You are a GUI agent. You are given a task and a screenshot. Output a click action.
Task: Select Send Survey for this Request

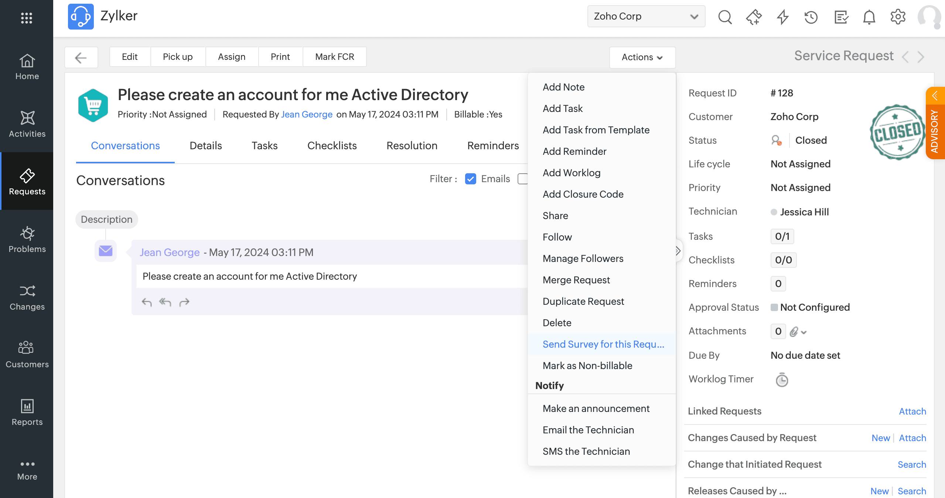point(603,344)
